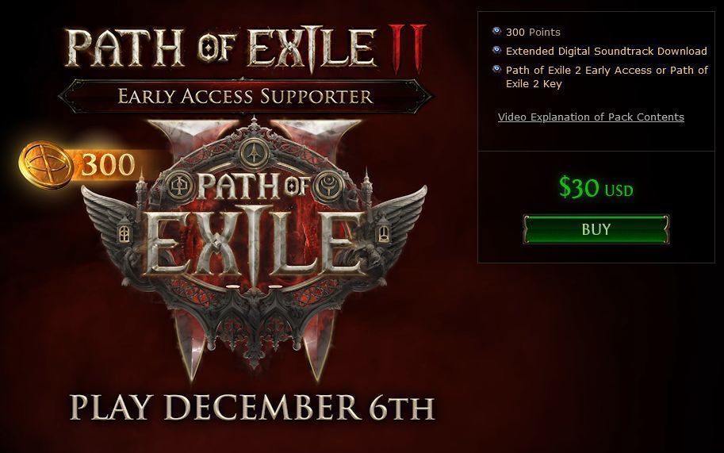724x453 pixels.
Task: Click the bullet icon beside Extended Digital Soundtrack
Action: pyautogui.click(x=496, y=50)
